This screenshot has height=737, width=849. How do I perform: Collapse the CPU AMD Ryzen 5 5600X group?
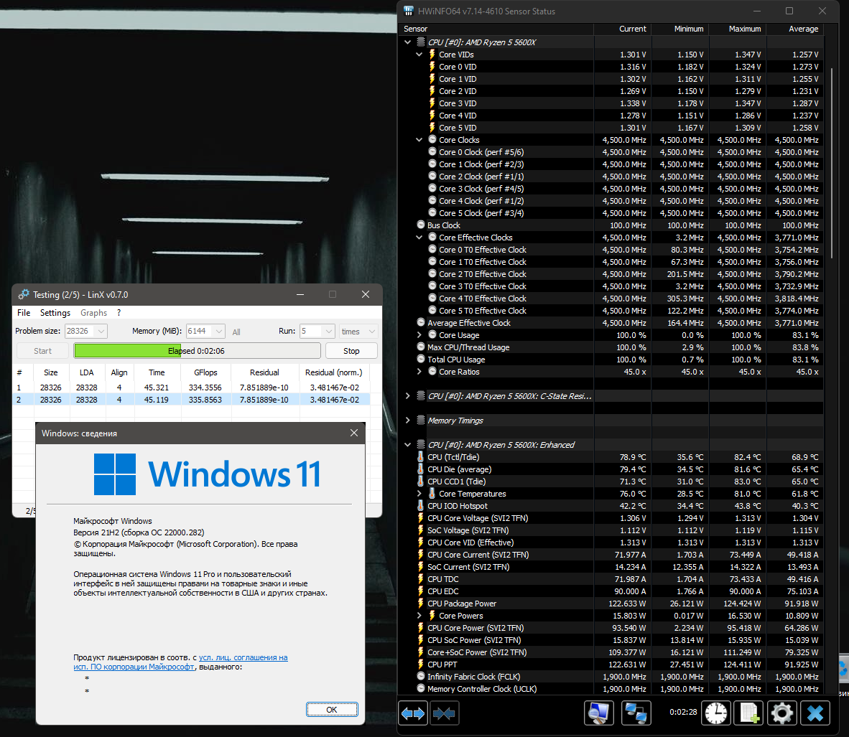408,42
